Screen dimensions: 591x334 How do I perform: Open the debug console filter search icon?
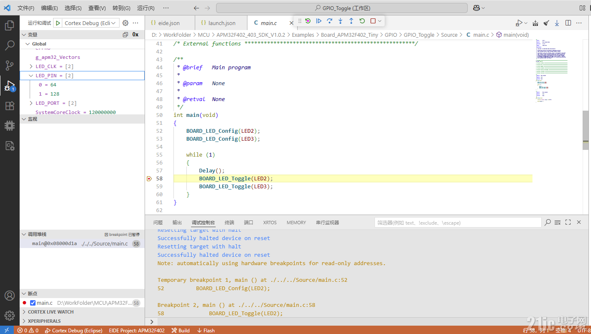click(548, 223)
